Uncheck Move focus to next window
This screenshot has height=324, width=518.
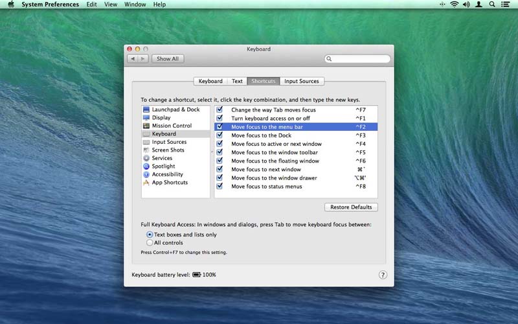tap(220, 169)
